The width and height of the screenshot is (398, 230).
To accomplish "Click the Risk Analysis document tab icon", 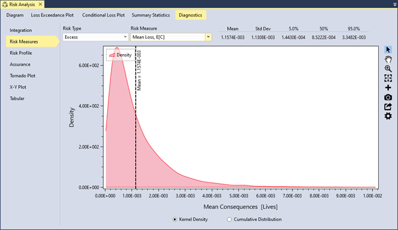I will click(x=5, y=4).
